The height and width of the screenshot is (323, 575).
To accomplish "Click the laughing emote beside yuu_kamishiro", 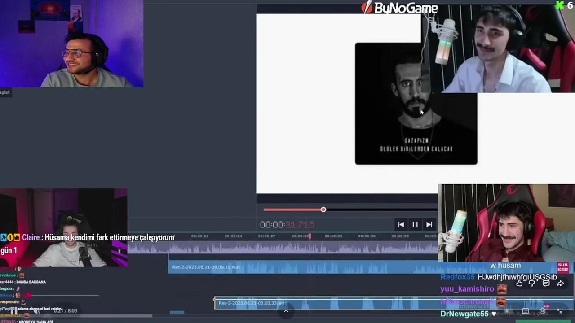I will (502, 289).
